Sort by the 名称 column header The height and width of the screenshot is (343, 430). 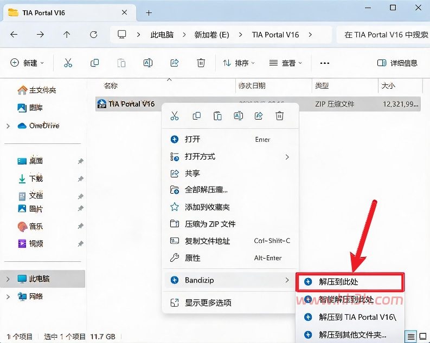(x=111, y=85)
